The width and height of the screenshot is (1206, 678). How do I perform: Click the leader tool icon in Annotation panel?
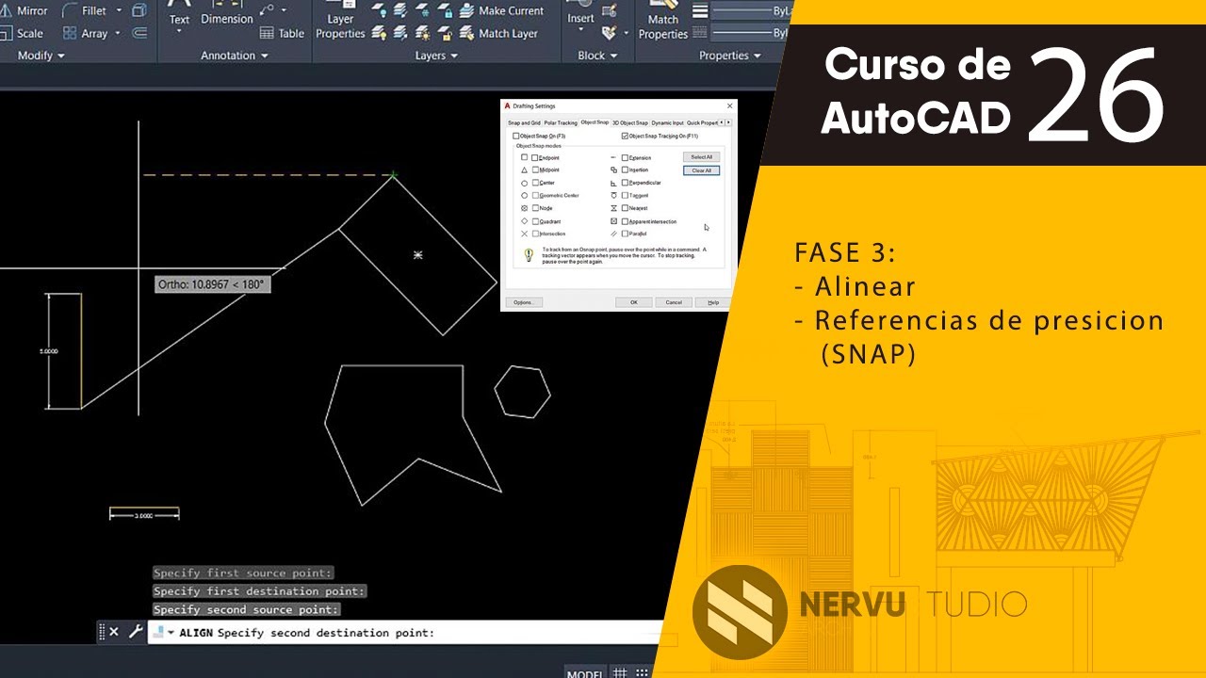[x=267, y=10]
